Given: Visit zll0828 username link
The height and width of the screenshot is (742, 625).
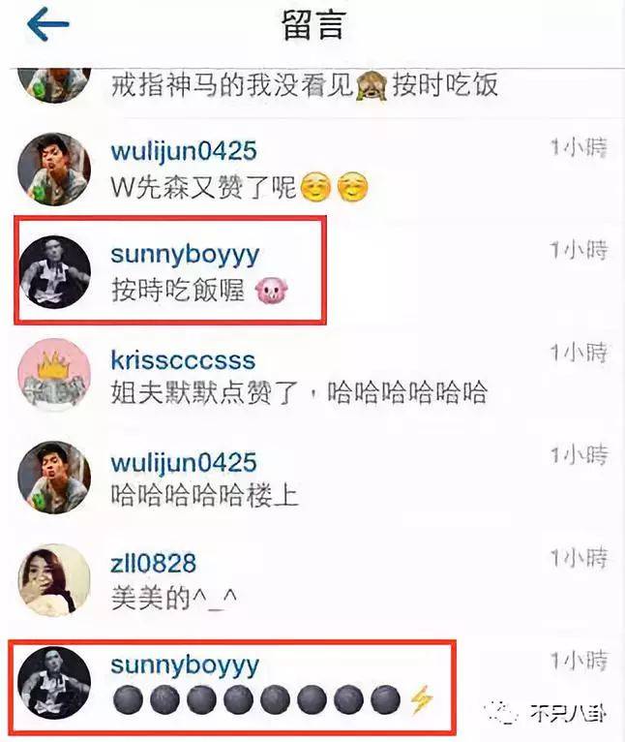Looking at the screenshot, I should [153, 563].
